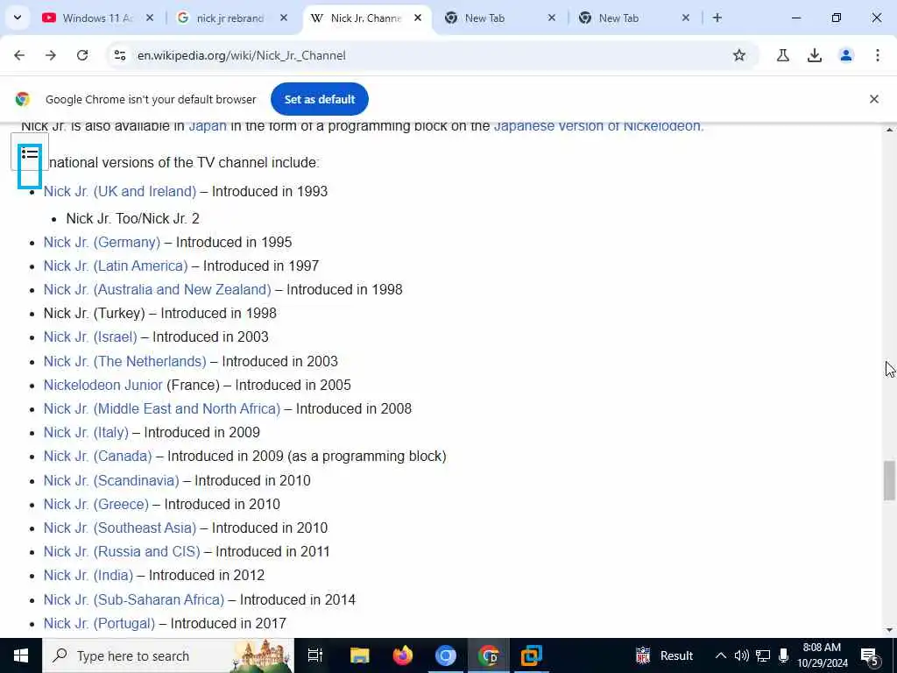897x673 pixels.
Task: Open the notification center icon
Action: 870,655
